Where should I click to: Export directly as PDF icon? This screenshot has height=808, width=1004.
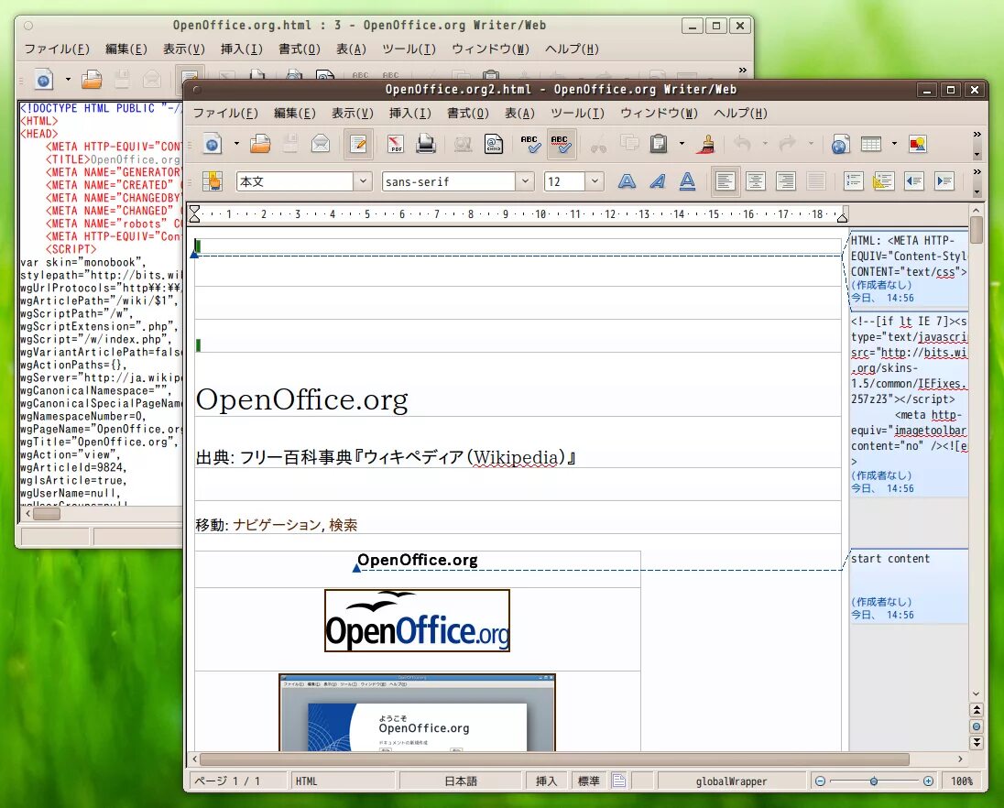[x=396, y=144]
